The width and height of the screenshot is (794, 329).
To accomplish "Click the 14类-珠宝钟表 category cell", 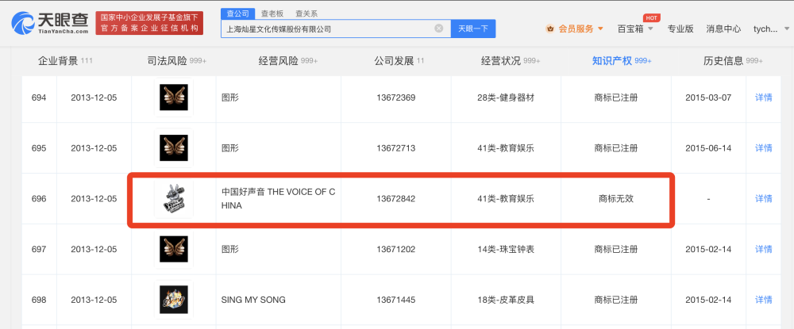I will coord(505,249).
